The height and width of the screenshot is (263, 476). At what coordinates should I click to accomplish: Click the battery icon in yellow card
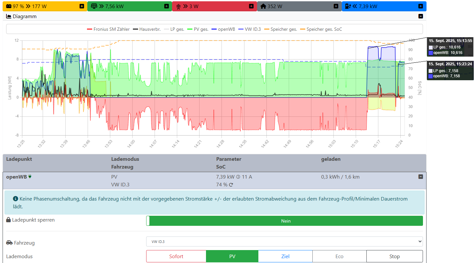pos(9,6)
